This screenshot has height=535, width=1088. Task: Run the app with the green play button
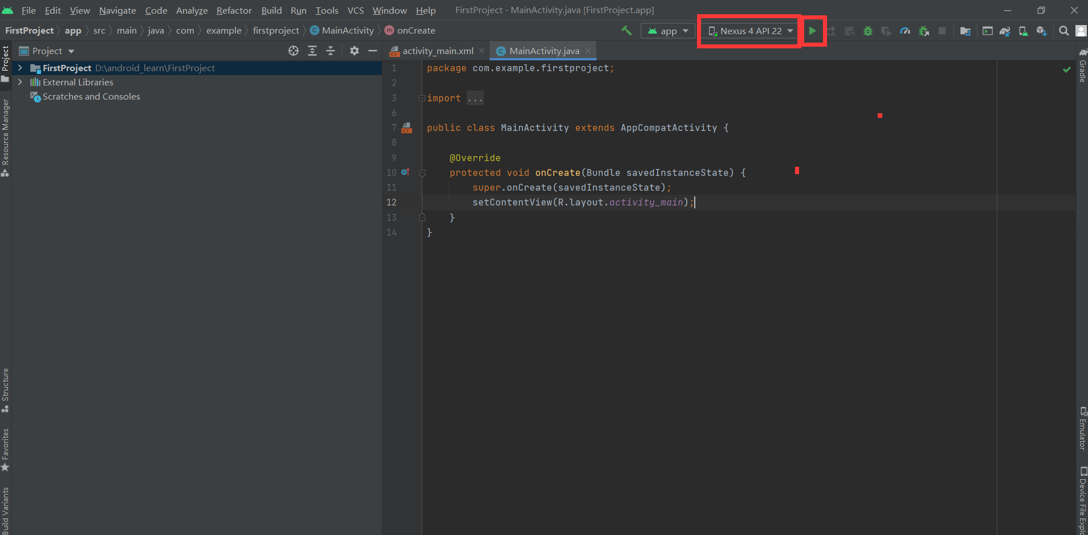tap(812, 31)
